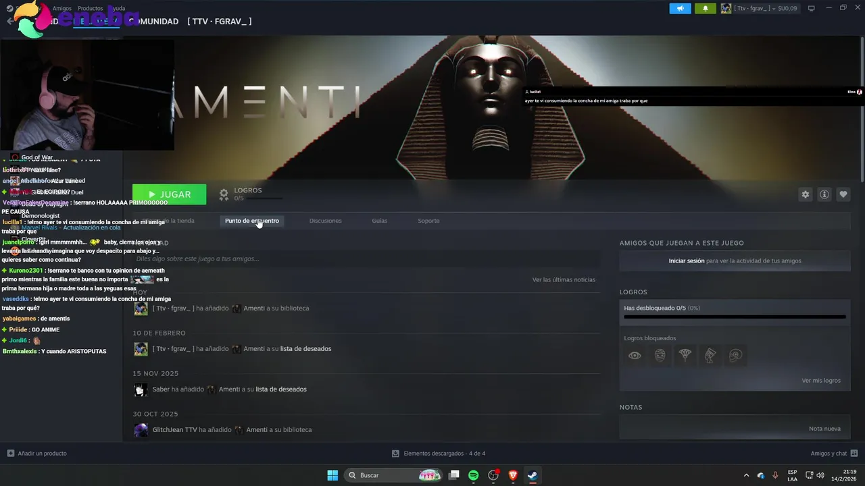Add Amenti to favorites with heart icon
Screen dimensions: 865x486
click(x=843, y=194)
